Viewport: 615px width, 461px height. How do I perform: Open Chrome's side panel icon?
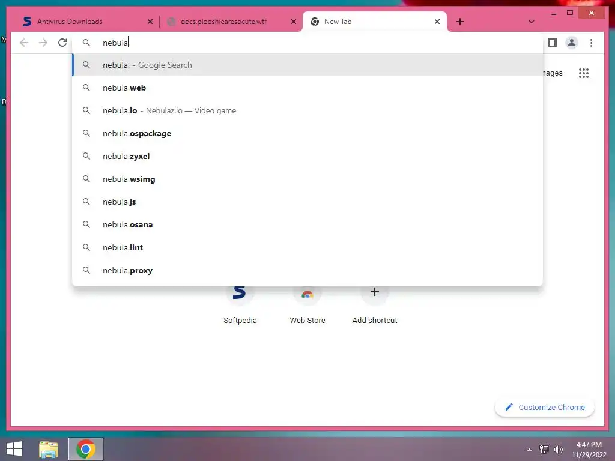point(553,43)
